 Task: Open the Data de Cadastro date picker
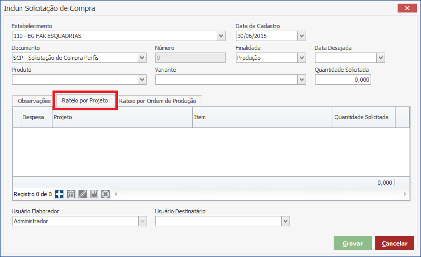pyautogui.click(x=302, y=36)
